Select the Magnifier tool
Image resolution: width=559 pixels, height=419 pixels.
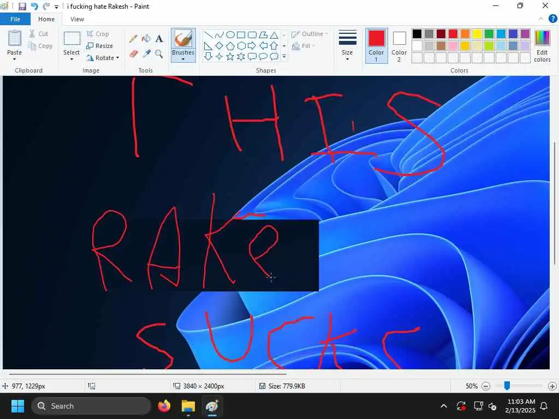point(159,54)
